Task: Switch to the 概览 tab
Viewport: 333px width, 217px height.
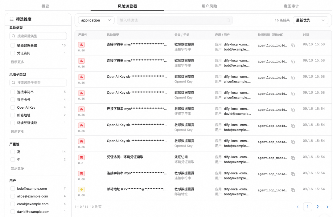Action: [45, 6]
